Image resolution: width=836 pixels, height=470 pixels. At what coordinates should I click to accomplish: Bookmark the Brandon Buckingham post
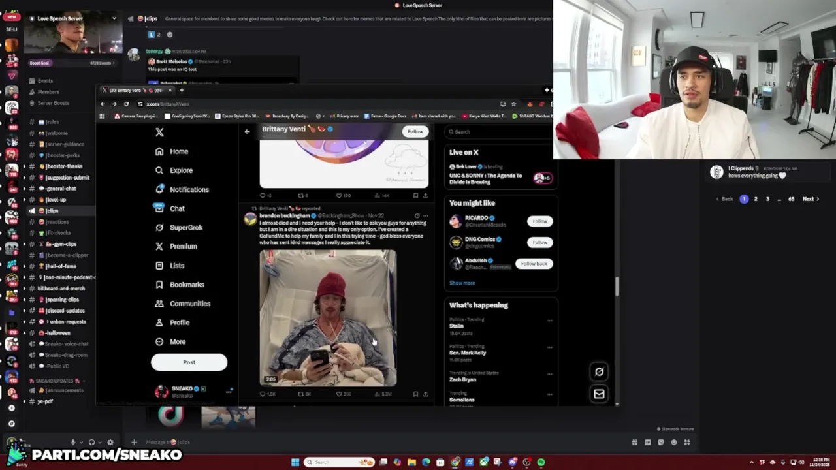[x=415, y=394]
